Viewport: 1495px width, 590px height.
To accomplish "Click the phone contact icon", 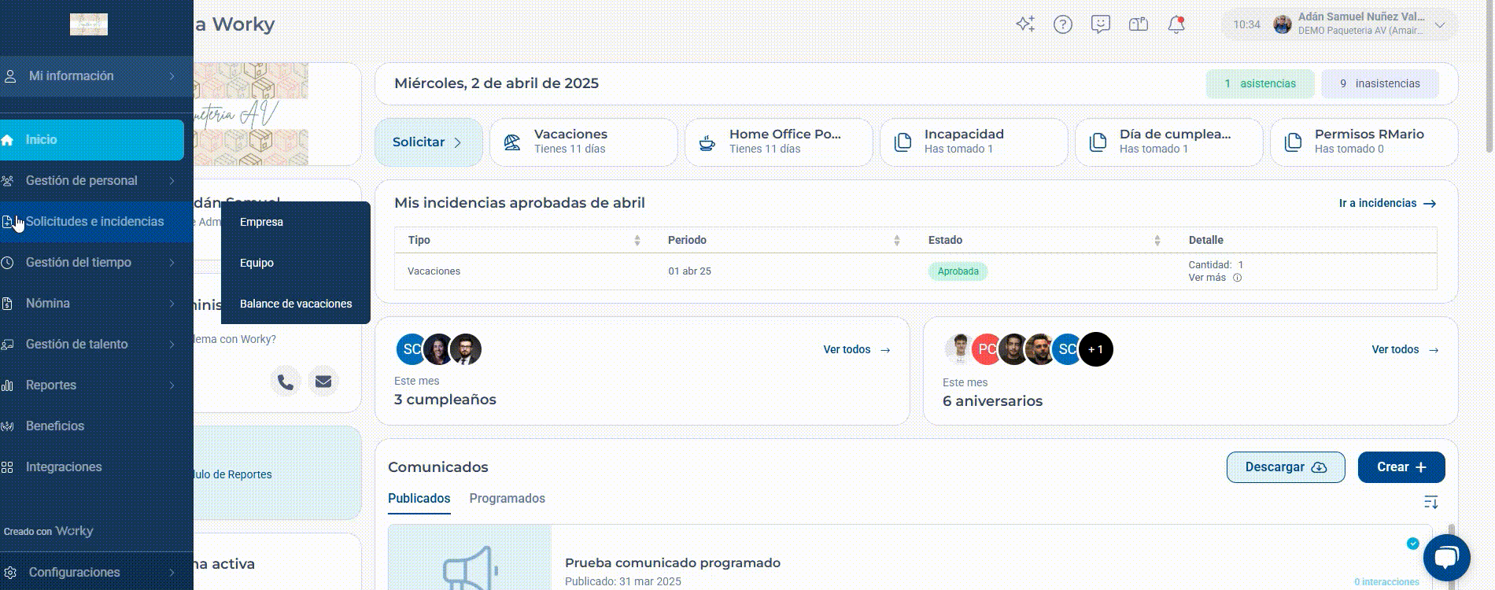I will [x=286, y=382].
